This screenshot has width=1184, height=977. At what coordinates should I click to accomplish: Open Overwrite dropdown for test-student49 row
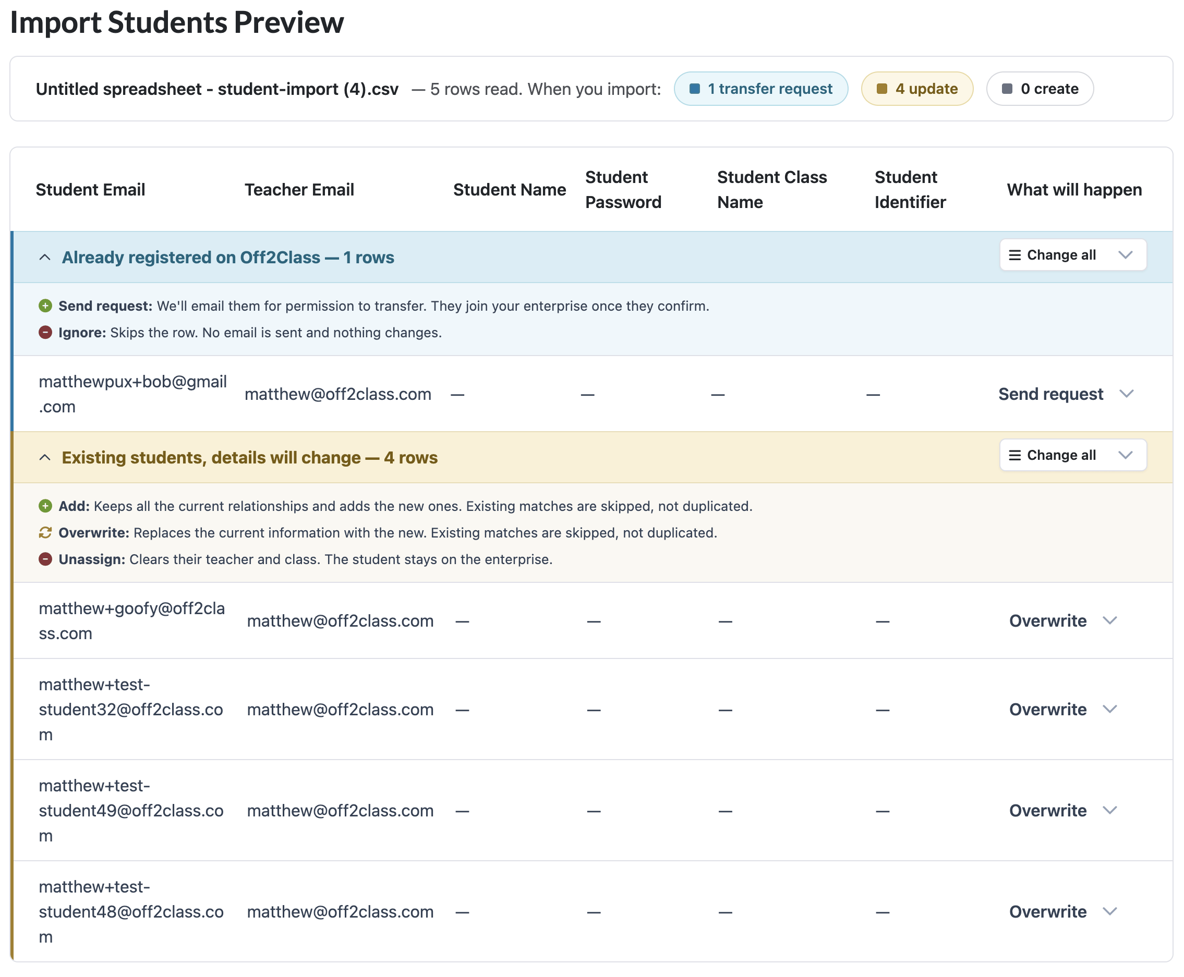1063,810
